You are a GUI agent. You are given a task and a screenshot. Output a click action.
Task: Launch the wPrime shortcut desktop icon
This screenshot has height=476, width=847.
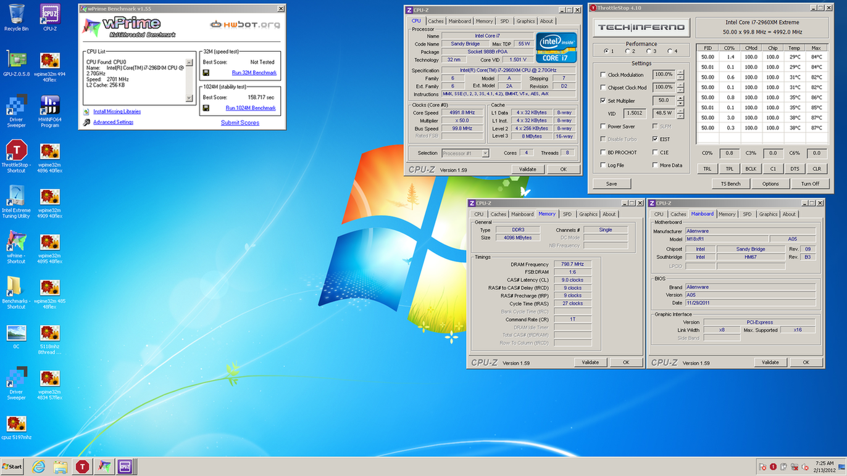tap(16, 247)
